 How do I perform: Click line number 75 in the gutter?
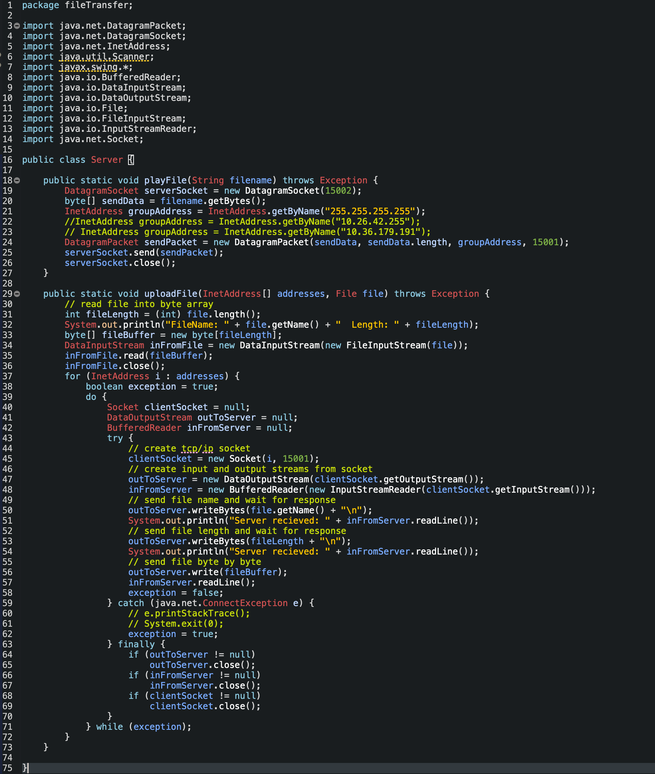[7, 768]
